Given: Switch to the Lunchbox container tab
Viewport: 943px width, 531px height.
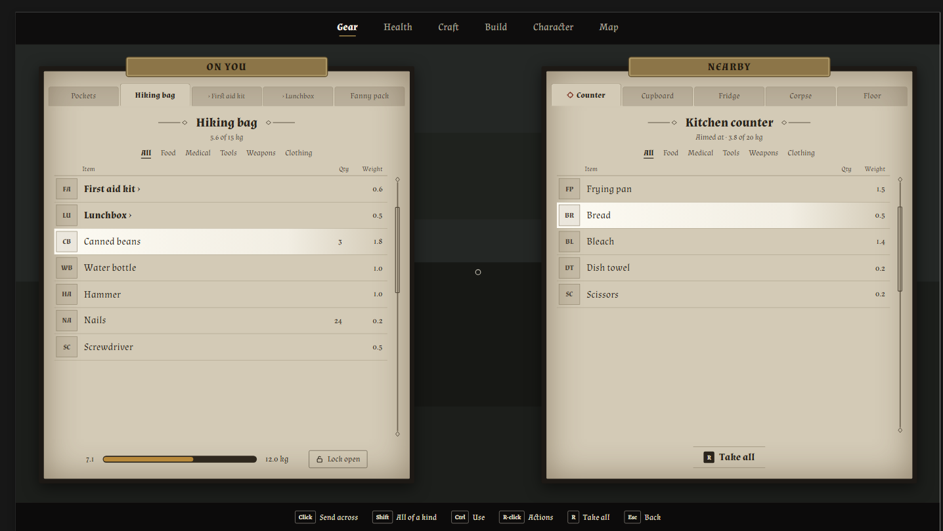Looking at the screenshot, I should click(x=298, y=96).
